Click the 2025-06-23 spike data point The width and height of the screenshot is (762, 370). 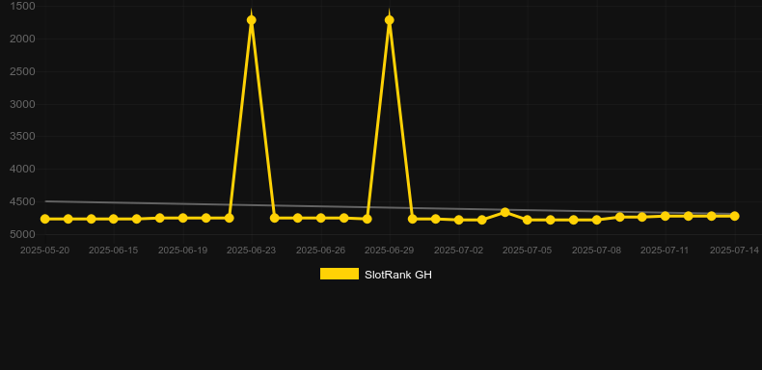tap(251, 20)
